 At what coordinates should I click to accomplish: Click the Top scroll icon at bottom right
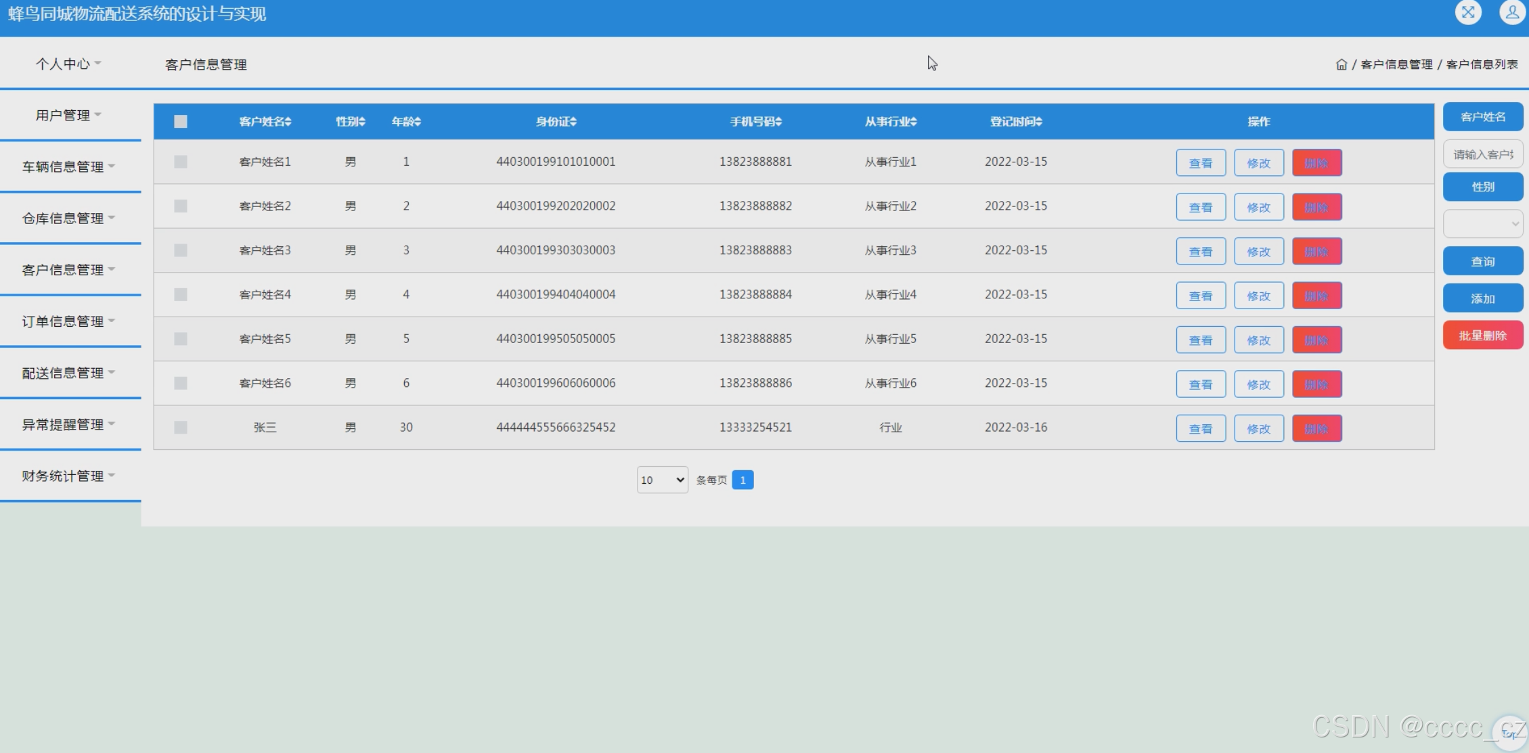[x=1509, y=733]
